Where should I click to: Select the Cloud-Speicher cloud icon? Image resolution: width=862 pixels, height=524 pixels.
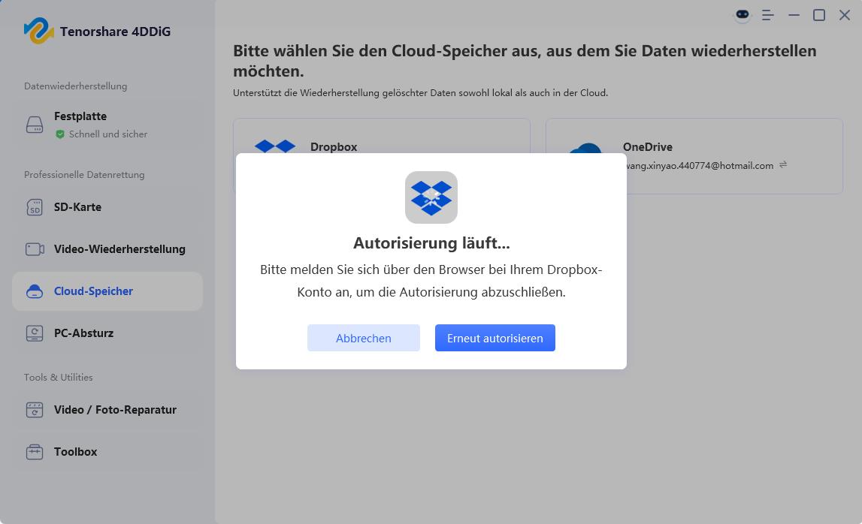(x=35, y=291)
